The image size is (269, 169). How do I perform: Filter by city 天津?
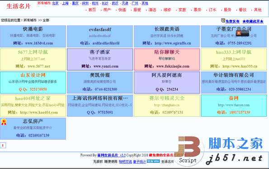(125, 3)
